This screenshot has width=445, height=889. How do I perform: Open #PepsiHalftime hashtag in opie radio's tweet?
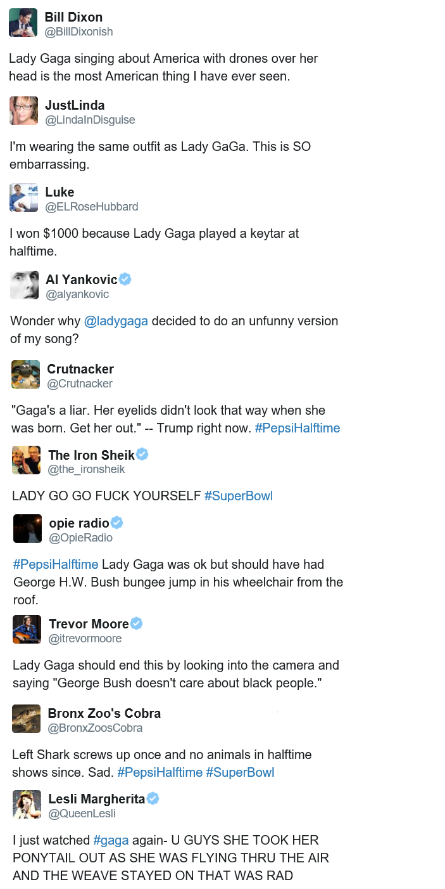[56, 564]
